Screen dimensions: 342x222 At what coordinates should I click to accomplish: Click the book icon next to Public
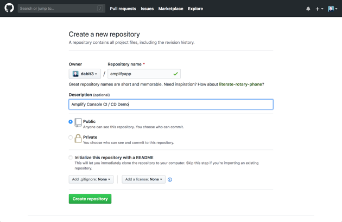click(78, 123)
